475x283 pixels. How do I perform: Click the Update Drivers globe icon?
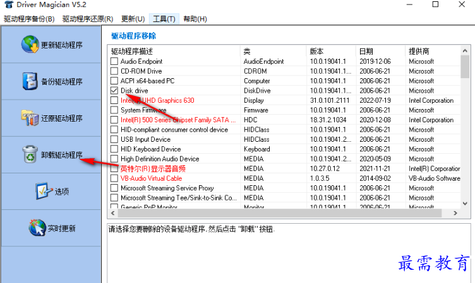click(30, 45)
